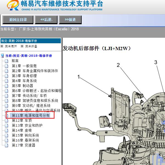
Task: Select 第14章 座椅
Action: pyautogui.click(x=22, y=130)
